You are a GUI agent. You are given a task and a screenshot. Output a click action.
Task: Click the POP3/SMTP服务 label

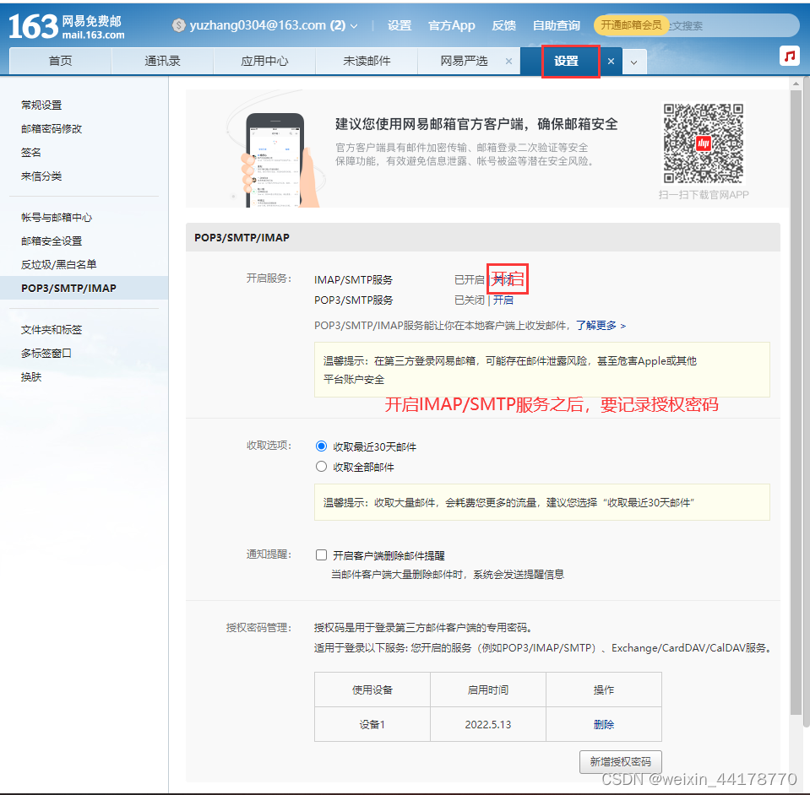coord(353,300)
